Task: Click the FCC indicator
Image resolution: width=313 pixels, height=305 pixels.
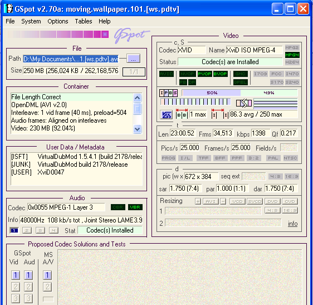Action: click(x=276, y=74)
